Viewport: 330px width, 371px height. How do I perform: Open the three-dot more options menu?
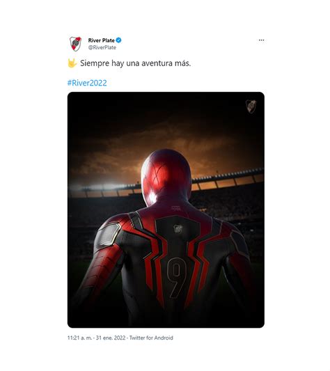coord(261,40)
